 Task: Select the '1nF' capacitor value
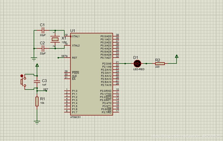44,85
